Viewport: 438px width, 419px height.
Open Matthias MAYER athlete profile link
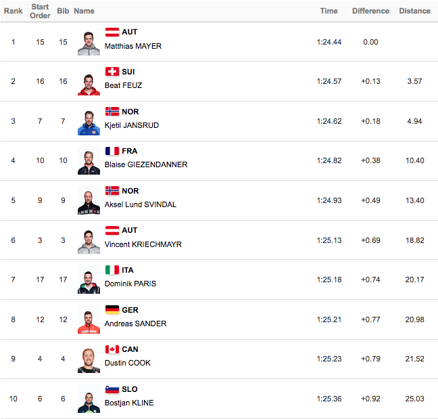click(133, 46)
